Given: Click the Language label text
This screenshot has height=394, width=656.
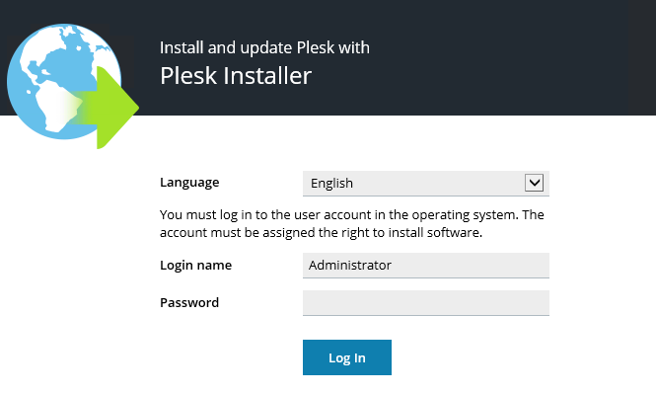Looking at the screenshot, I should click(x=189, y=183).
